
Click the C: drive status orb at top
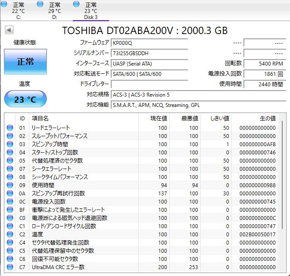[x=4, y=4]
